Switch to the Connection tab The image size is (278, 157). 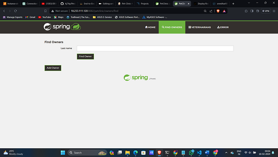point(30,4)
